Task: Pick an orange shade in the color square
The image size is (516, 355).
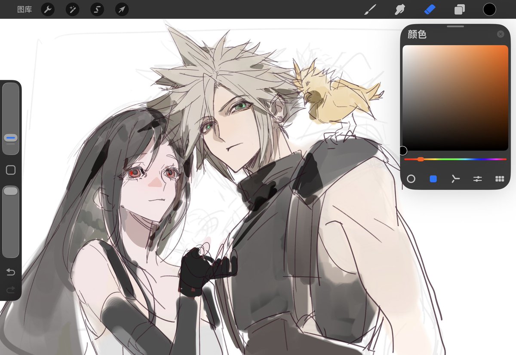Action: (455, 98)
